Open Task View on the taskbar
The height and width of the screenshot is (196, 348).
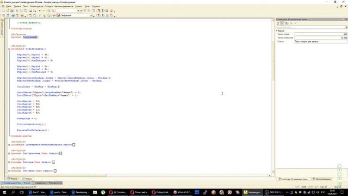pyautogui.click(x=22, y=192)
